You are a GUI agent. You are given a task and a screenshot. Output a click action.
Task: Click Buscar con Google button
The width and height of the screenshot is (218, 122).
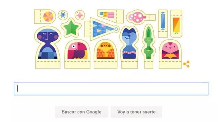coord(82,112)
